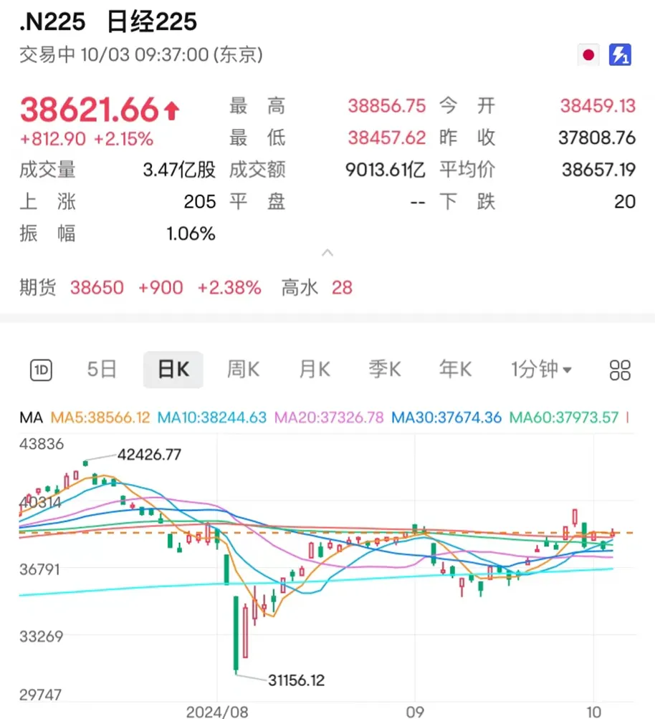The width and height of the screenshot is (655, 719).
Task: Tap the 09 month axis label
Action: (x=414, y=712)
